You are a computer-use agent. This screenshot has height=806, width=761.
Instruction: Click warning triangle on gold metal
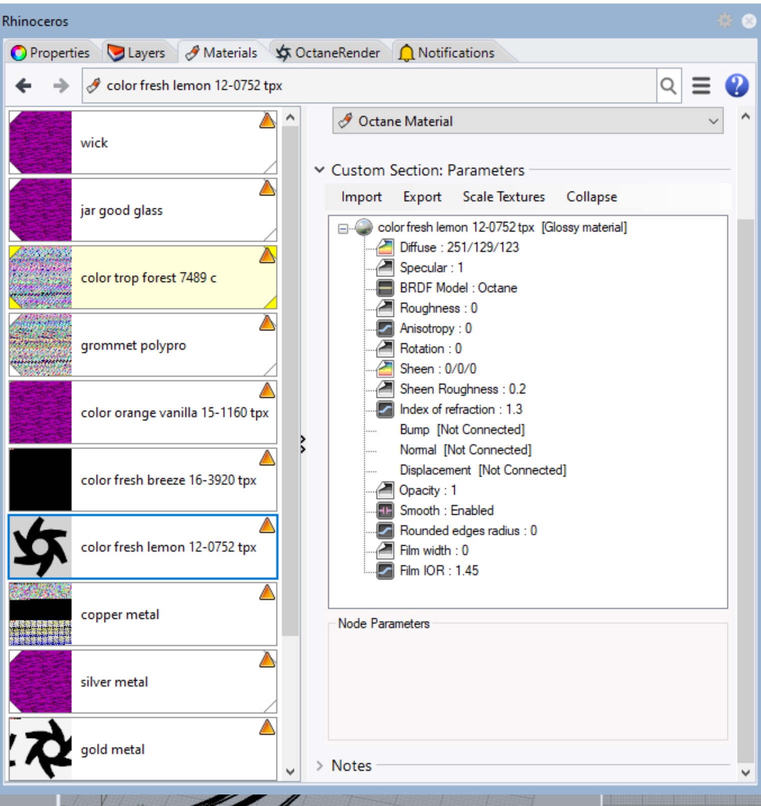pyautogui.click(x=267, y=727)
